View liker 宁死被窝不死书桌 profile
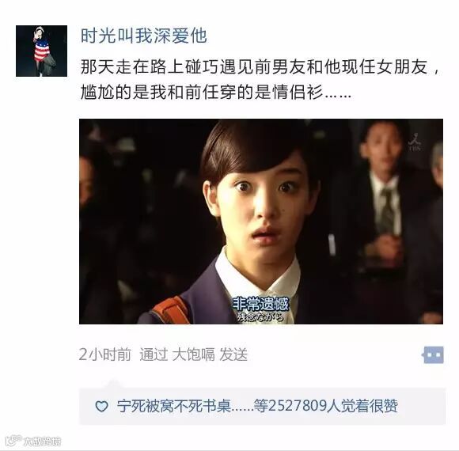Screen dimensions: 459x451 coord(174,406)
